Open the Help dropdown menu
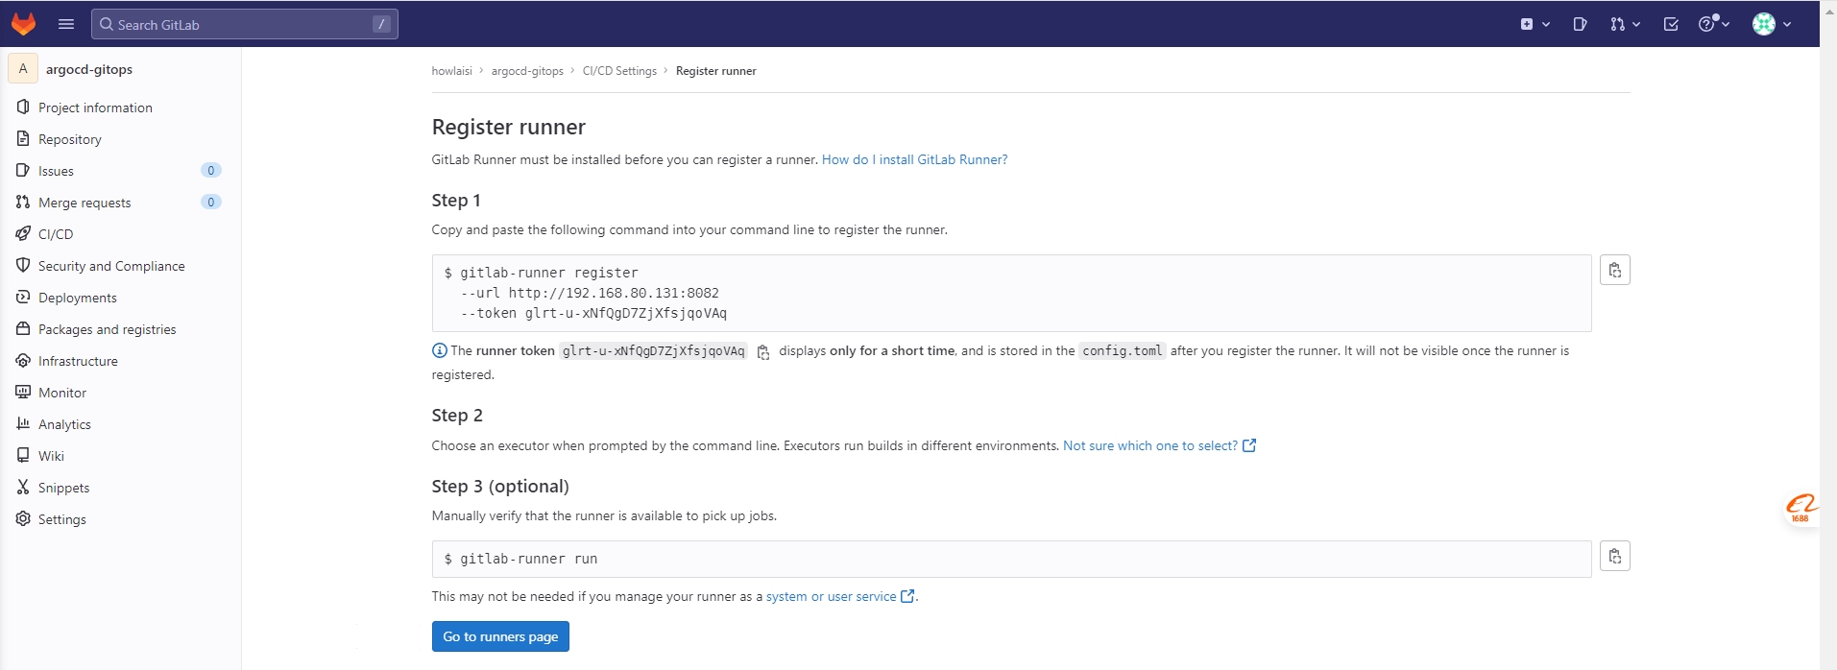 (1713, 24)
